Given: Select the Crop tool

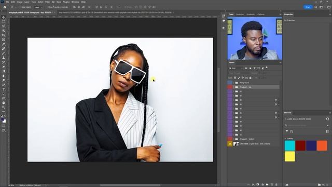Looking at the screenshot, I should [x=4, y=35].
